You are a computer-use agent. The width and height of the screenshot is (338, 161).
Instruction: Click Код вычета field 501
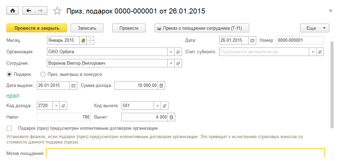coord(138,105)
